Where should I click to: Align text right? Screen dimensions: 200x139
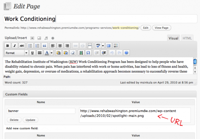tap(67, 46)
